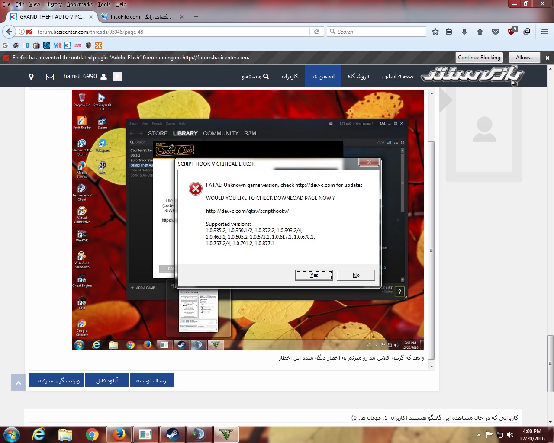Click the Allow... button for Flash
Viewport: 554px width, 443px height.
click(x=524, y=58)
